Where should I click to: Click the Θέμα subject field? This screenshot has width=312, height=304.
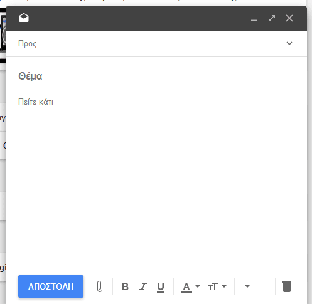156,76
